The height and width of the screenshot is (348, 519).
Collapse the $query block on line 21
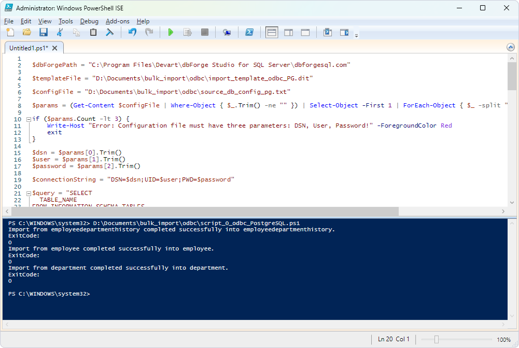click(29, 193)
